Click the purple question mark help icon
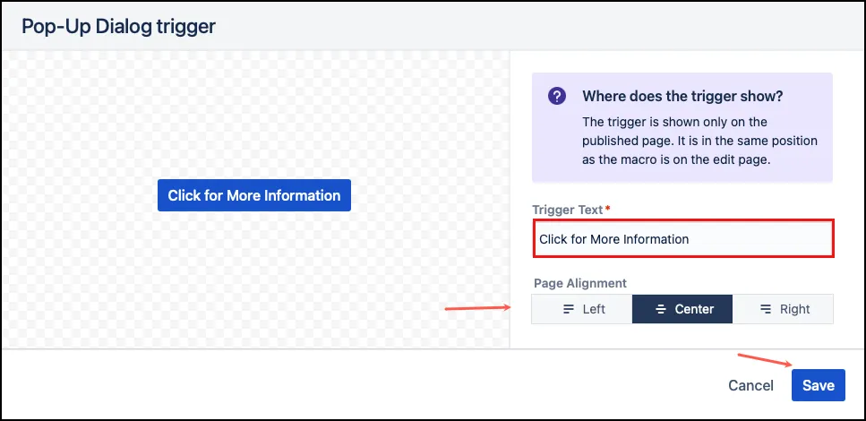 click(557, 97)
